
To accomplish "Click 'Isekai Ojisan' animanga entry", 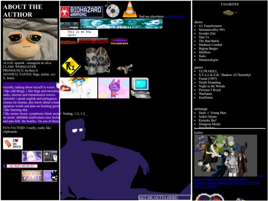I will (x=207, y=117).
